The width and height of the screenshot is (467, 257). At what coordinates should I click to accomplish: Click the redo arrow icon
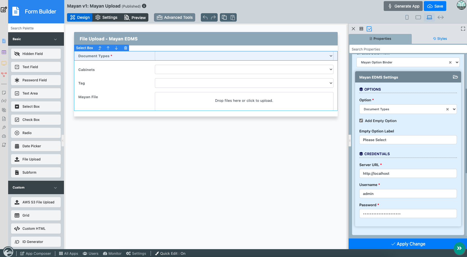(213, 17)
